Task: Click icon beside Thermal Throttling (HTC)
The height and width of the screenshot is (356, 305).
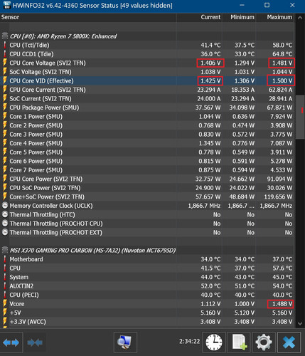Action: [x=5, y=214]
